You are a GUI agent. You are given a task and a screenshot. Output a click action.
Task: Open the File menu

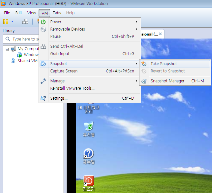tap(7, 13)
